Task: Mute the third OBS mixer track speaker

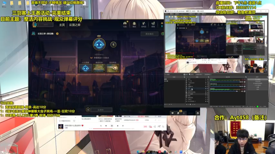Action: [242, 91]
